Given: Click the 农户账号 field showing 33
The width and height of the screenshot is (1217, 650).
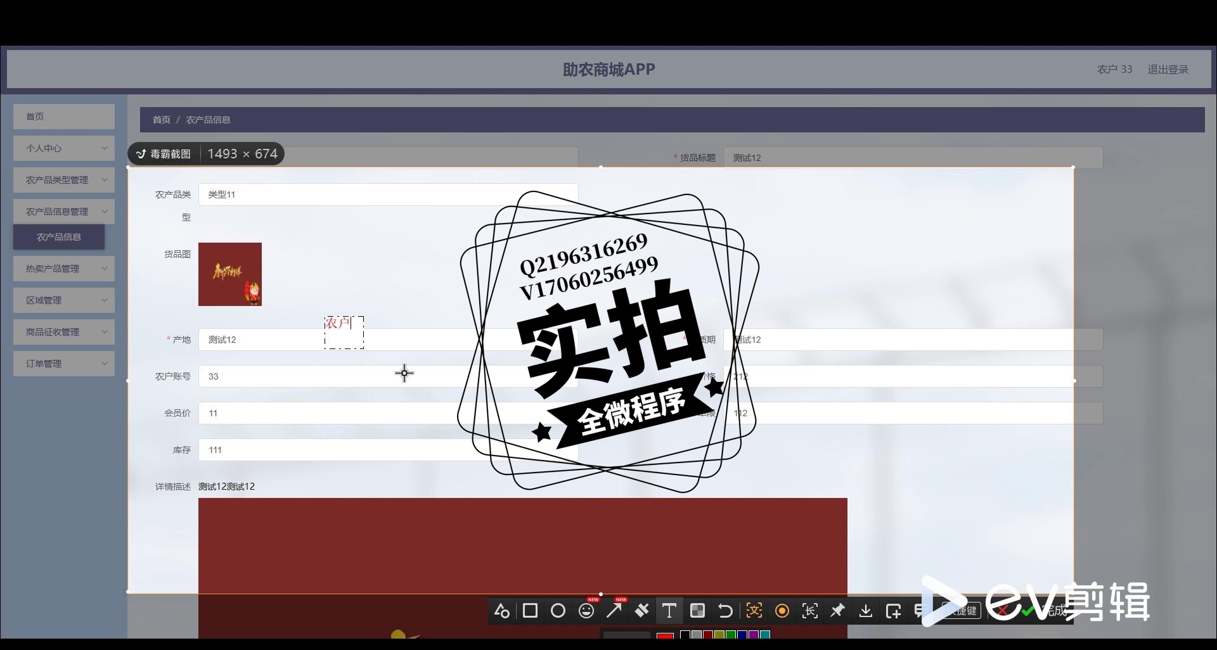Looking at the screenshot, I should click(x=388, y=376).
